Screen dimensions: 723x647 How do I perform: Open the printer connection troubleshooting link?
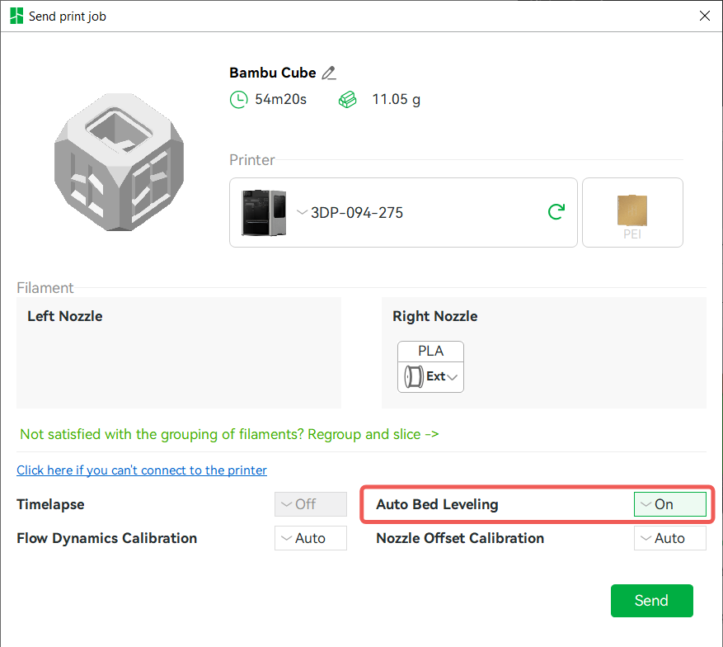click(141, 470)
